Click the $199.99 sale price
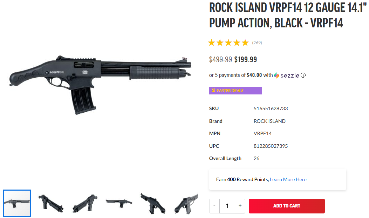This screenshot has height=218, width=369. pyautogui.click(x=246, y=59)
